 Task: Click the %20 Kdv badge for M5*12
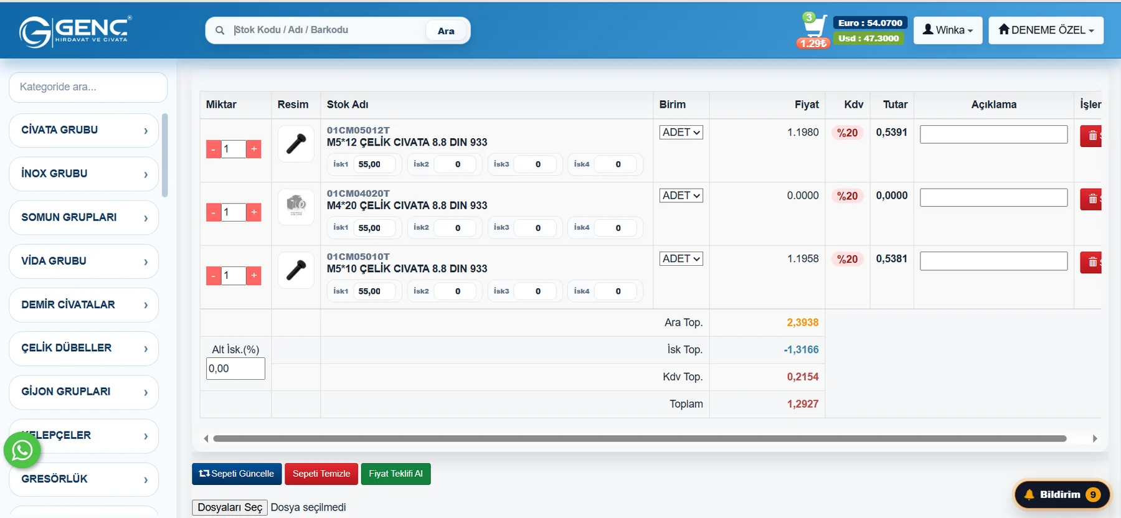(848, 133)
